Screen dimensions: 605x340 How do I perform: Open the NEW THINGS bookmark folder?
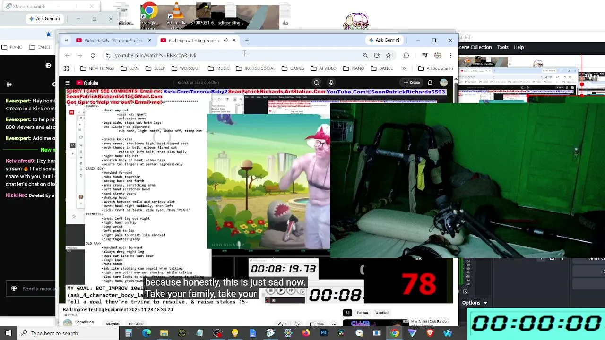(97, 68)
